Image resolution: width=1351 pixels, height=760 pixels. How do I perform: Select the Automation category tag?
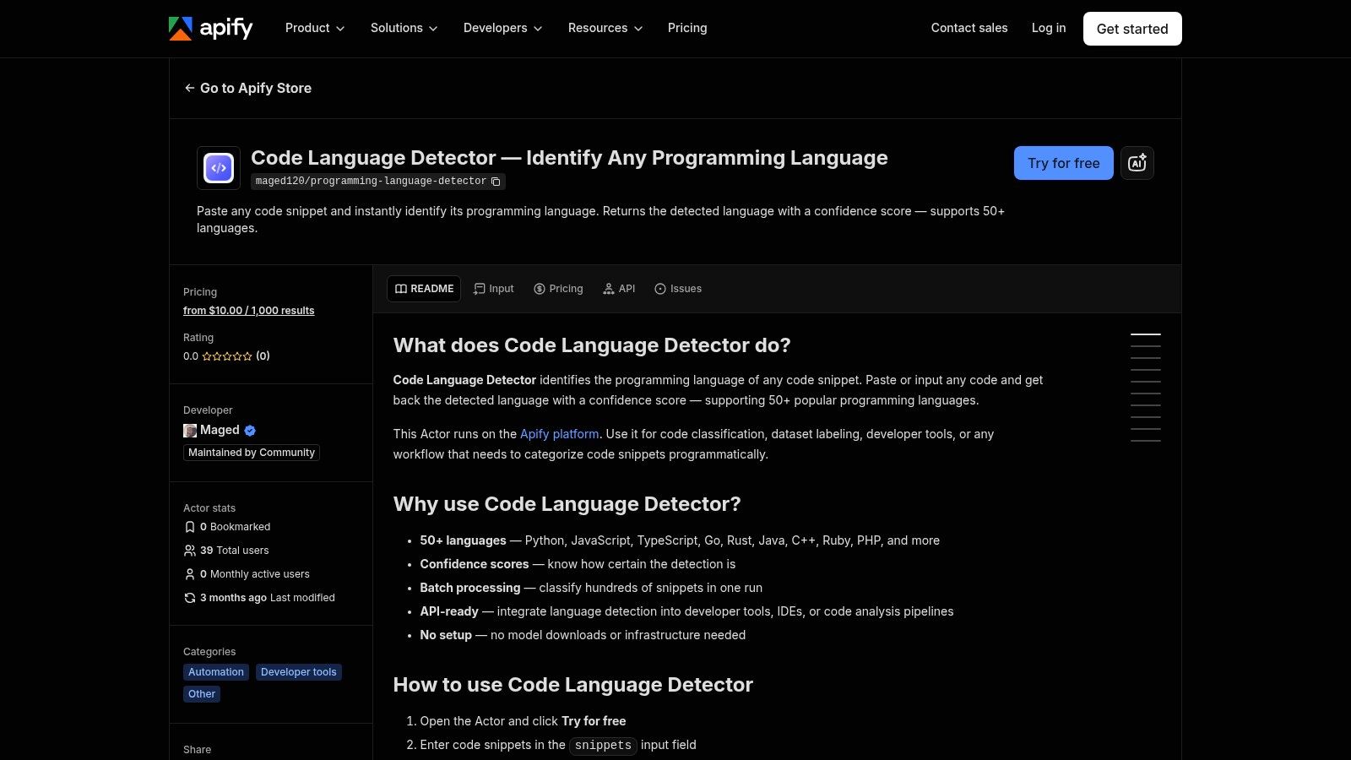(216, 672)
